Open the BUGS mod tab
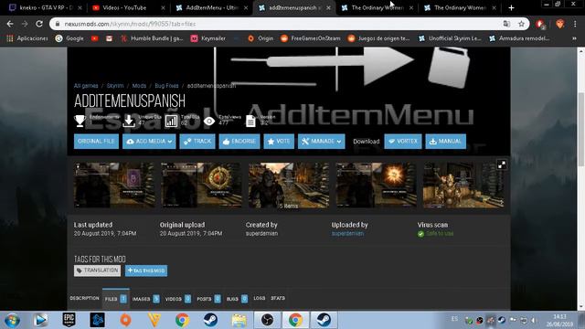The width and height of the screenshot is (585, 329). tap(237, 299)
